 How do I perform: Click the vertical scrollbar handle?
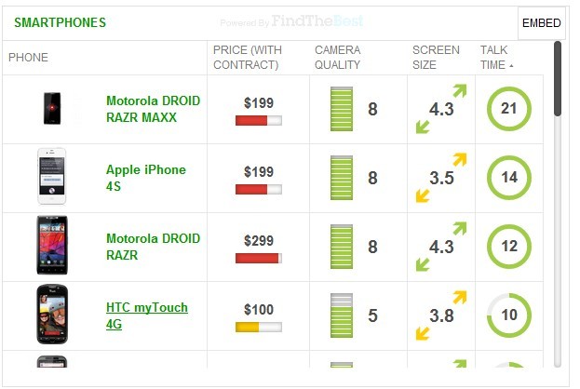pos(558,79)
